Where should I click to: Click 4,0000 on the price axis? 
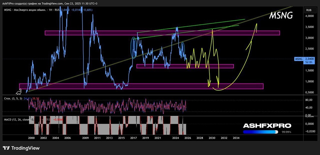309,16
